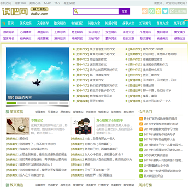Open story 多久才可以忘记一个人
The width and height of the screenshot is (188, 188).
tap(157, 101)
